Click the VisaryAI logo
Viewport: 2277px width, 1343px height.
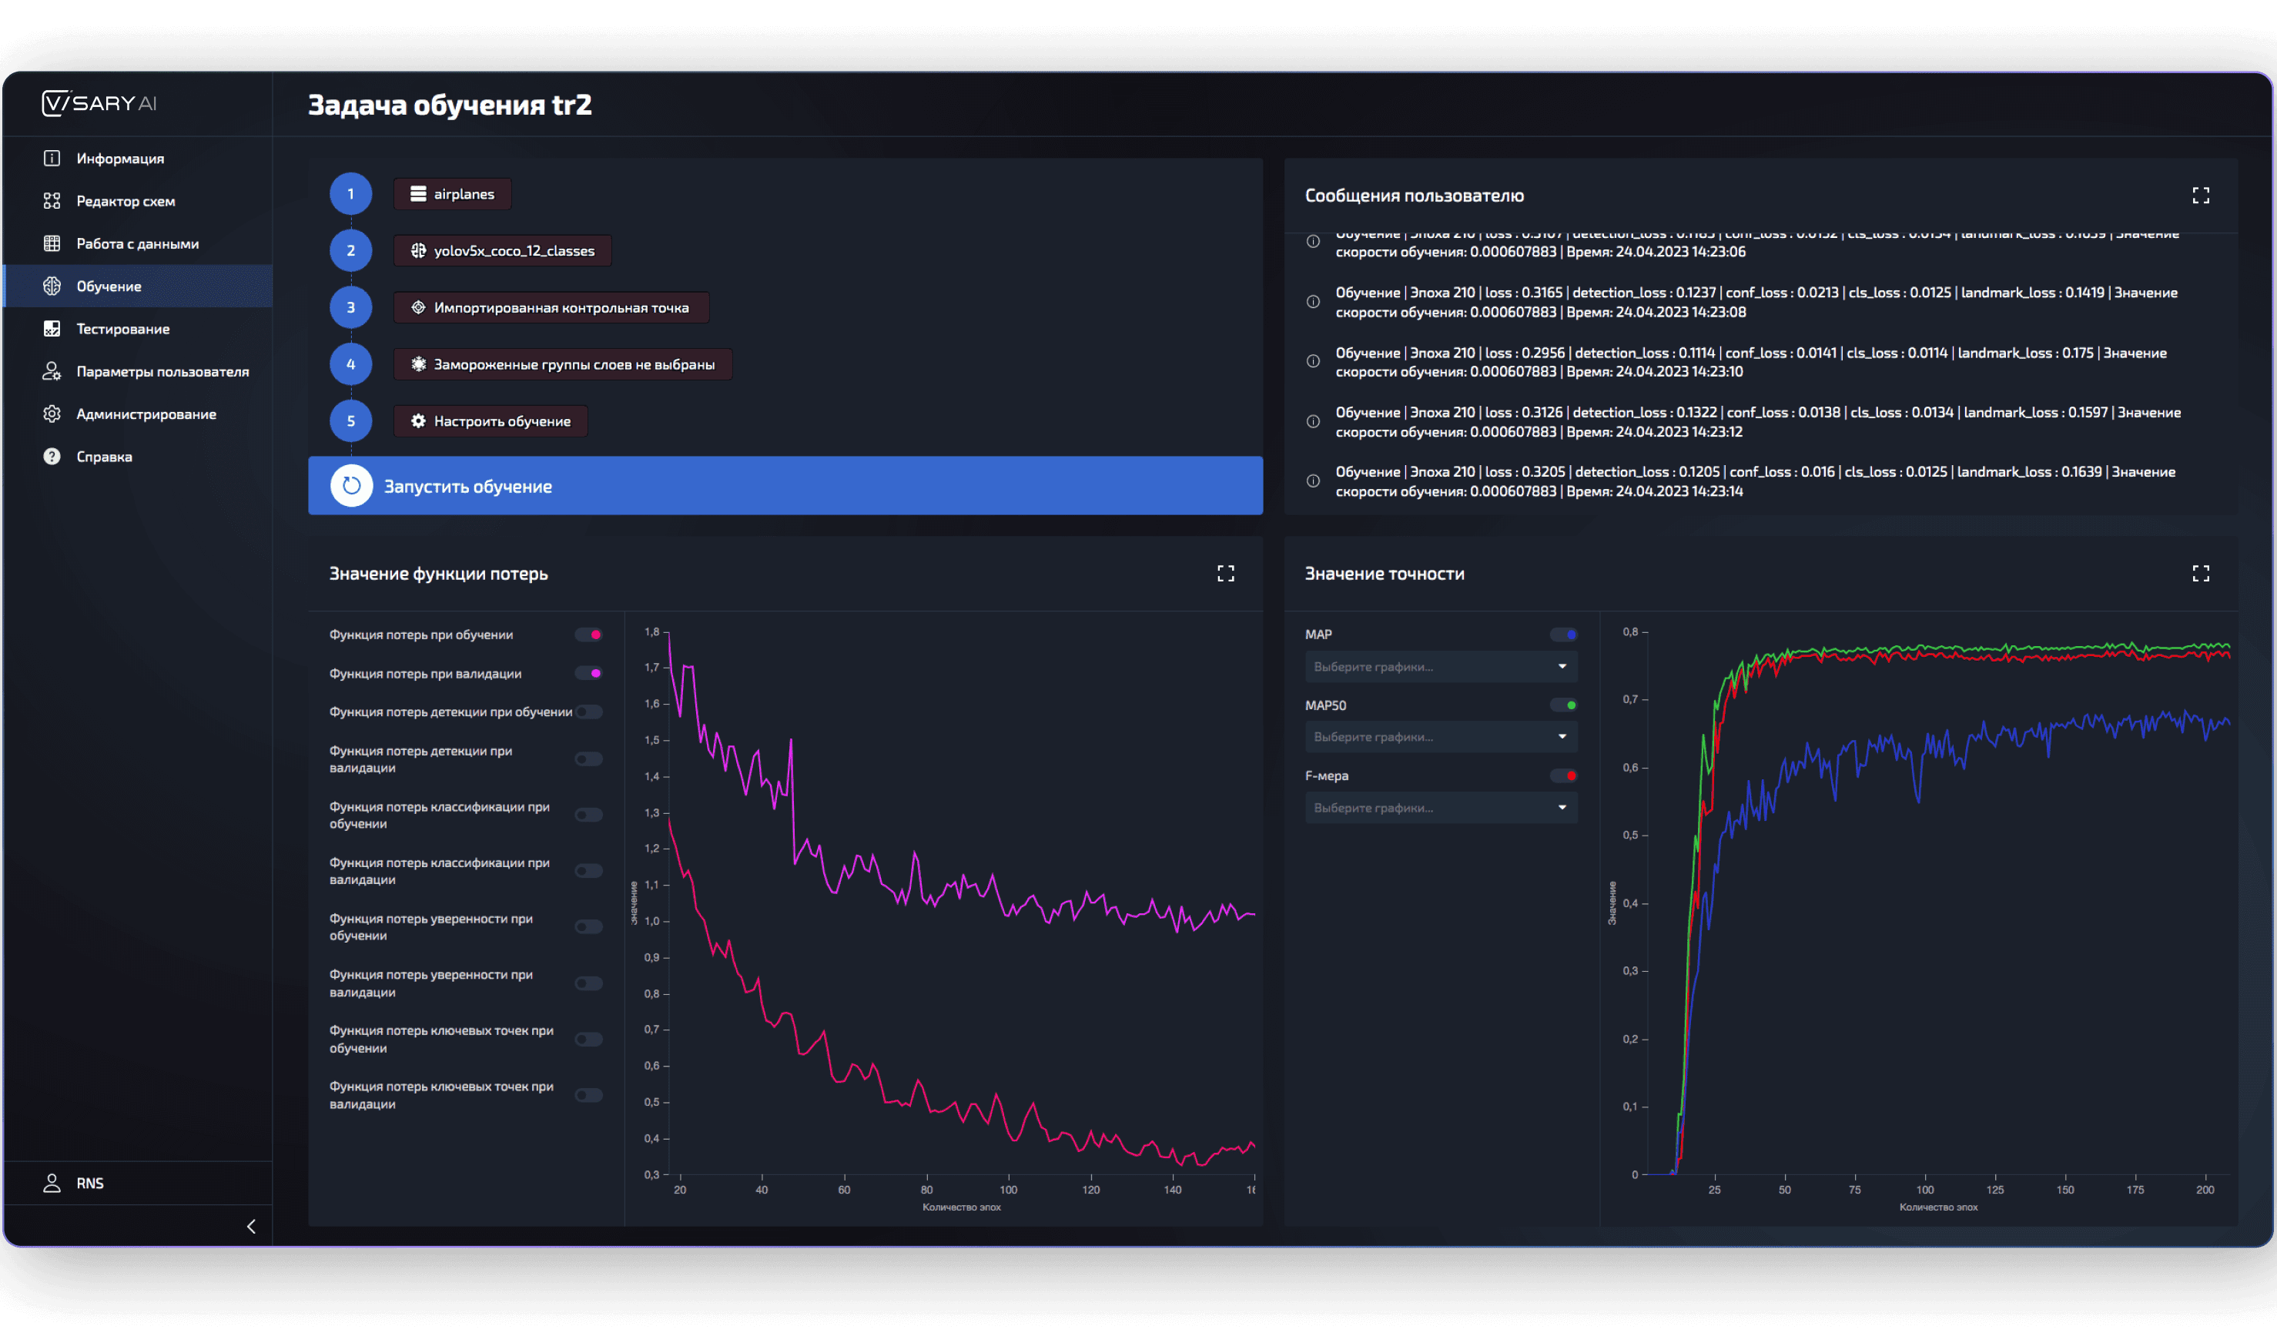tap(99, 102)
